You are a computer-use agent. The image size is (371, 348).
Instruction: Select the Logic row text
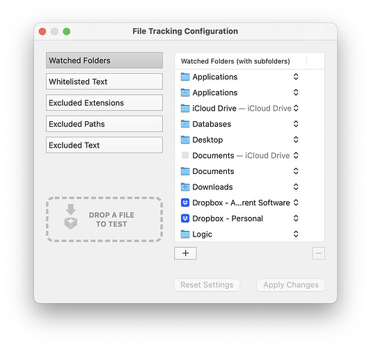point(203,235)
